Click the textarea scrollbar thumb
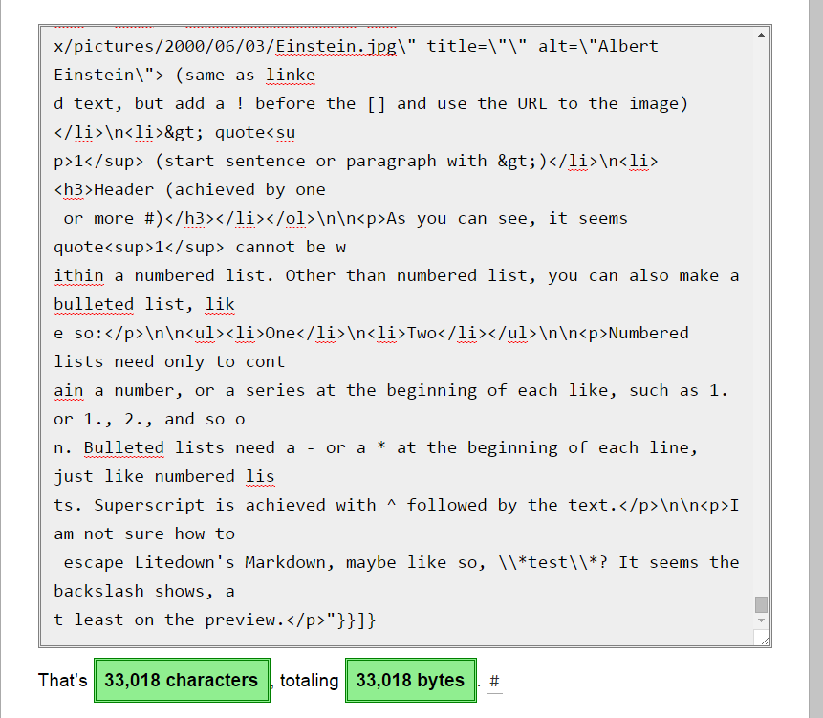823x718 pixels. [761, 604]
